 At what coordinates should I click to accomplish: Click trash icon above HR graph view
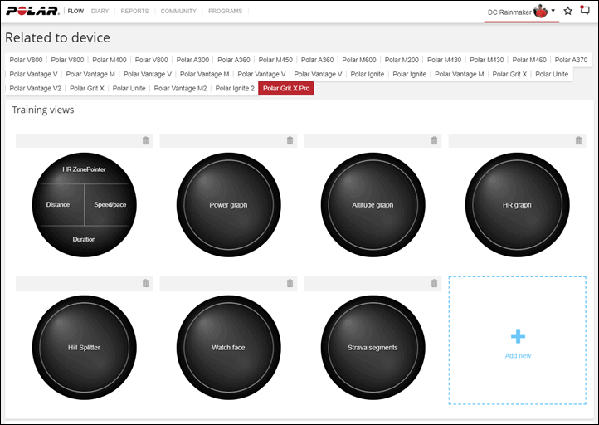[579, 140]
